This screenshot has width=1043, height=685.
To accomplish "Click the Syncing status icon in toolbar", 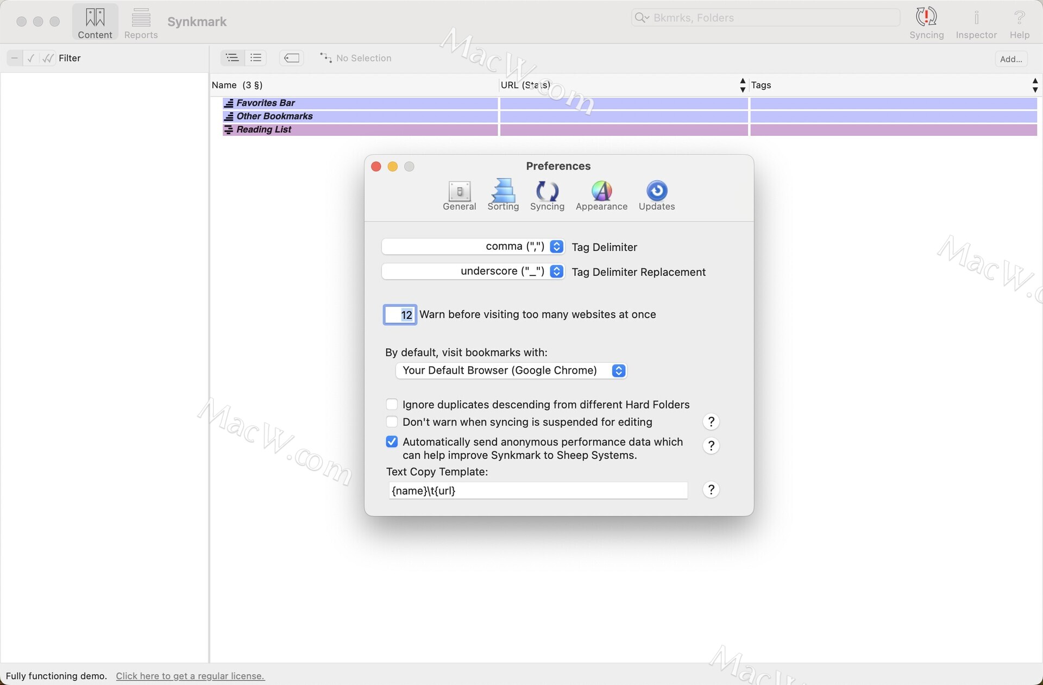I will click(926, 22).
